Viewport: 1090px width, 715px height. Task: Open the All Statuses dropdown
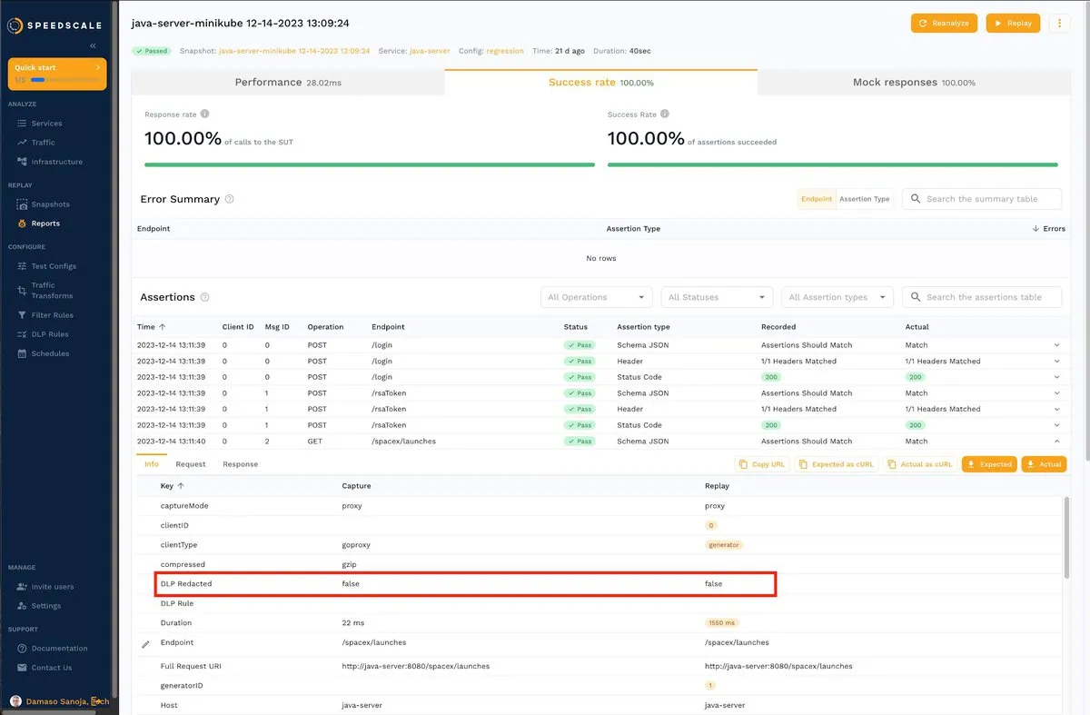717,297
